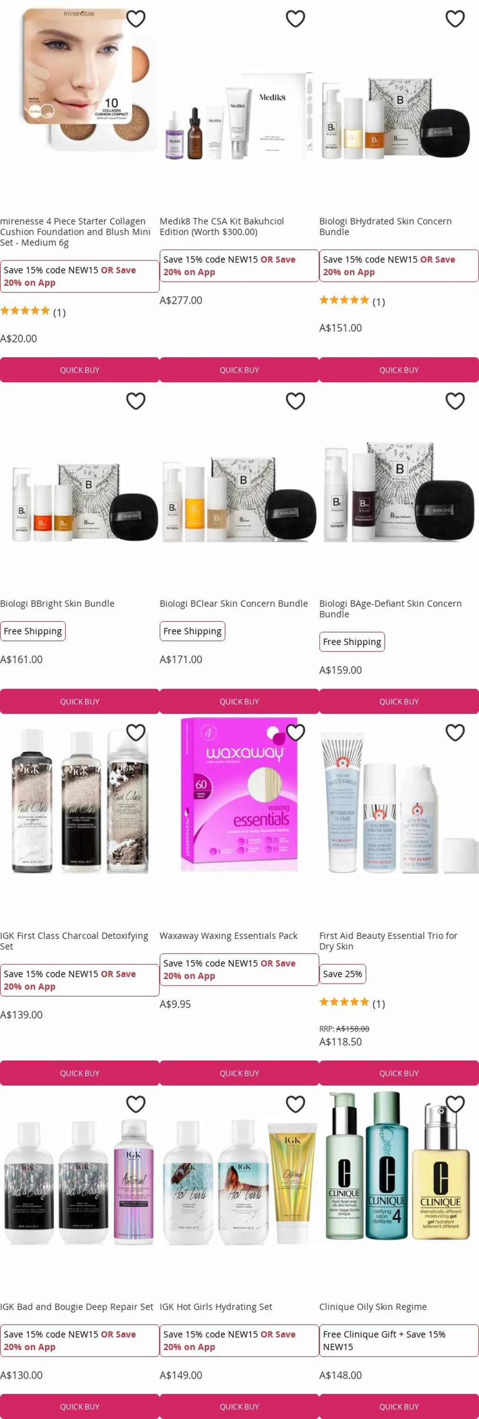
Task: Quick buy Biologi BClear Skin Concern Bundle
Action: [239, 702]
